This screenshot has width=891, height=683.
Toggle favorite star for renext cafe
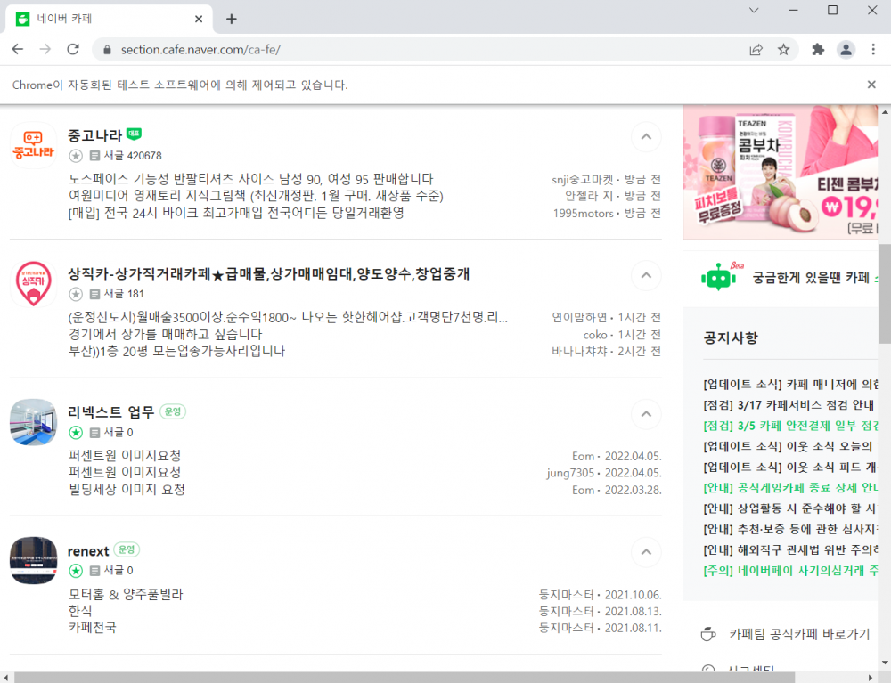click(x=76, y=571)
